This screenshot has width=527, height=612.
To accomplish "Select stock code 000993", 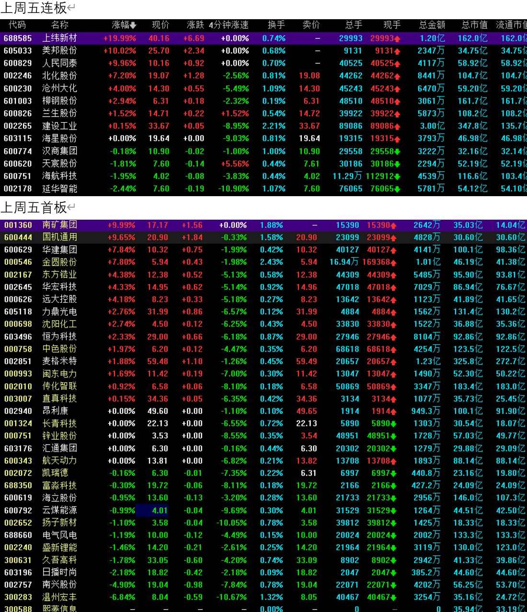I will coord(18,374).
